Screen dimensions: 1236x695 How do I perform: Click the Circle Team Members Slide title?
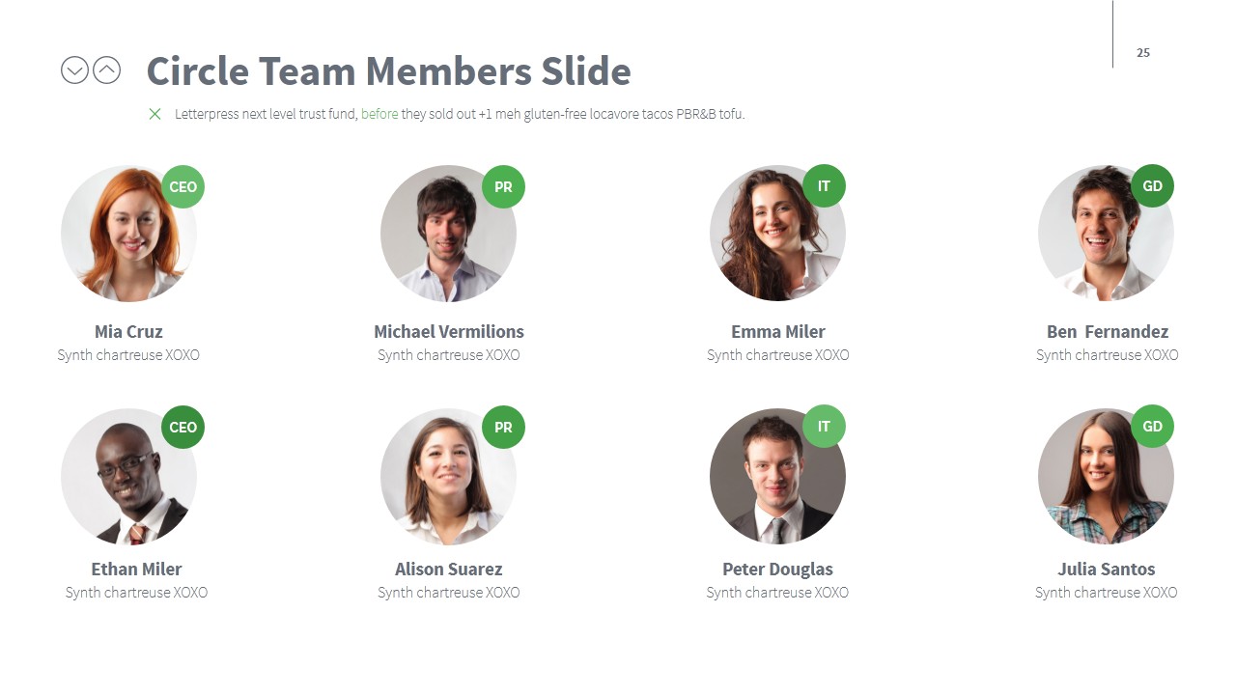[x=388, y=71]
